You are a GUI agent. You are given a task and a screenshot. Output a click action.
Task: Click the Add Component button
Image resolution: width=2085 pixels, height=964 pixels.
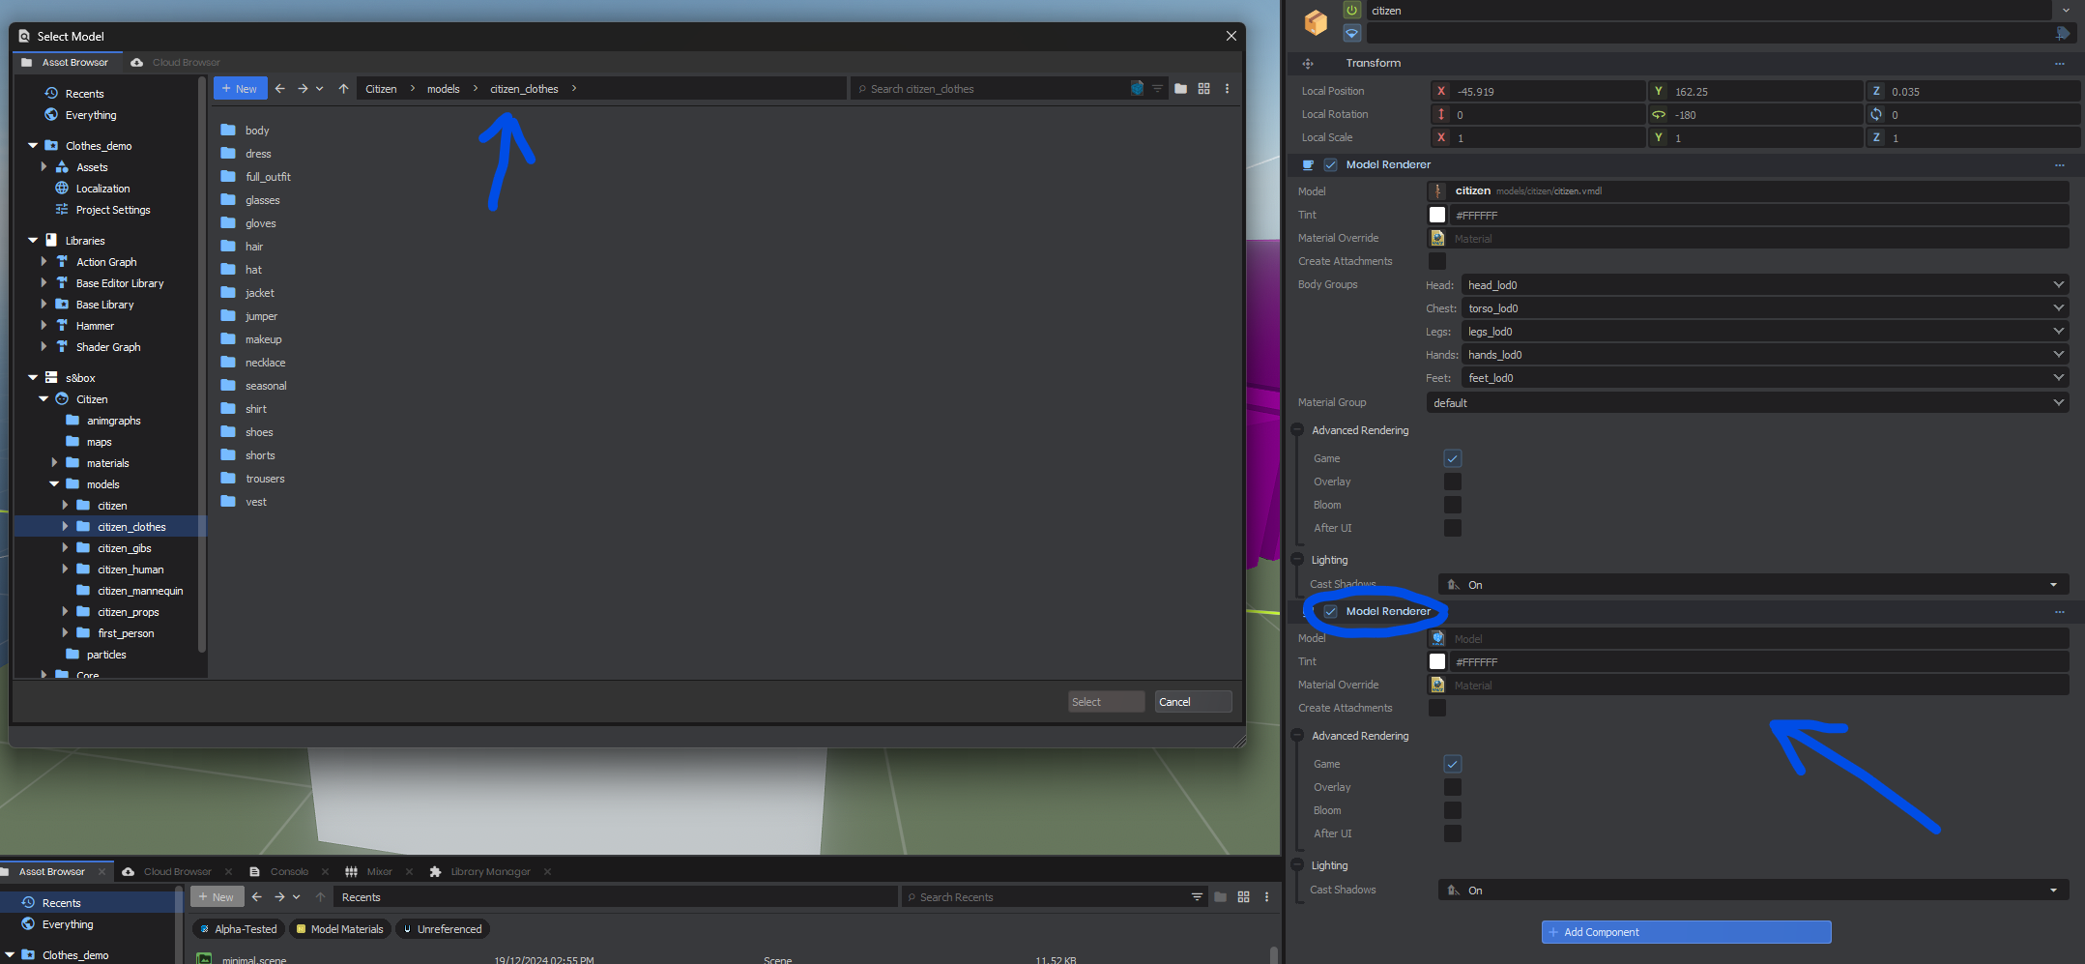point(1686,932)
